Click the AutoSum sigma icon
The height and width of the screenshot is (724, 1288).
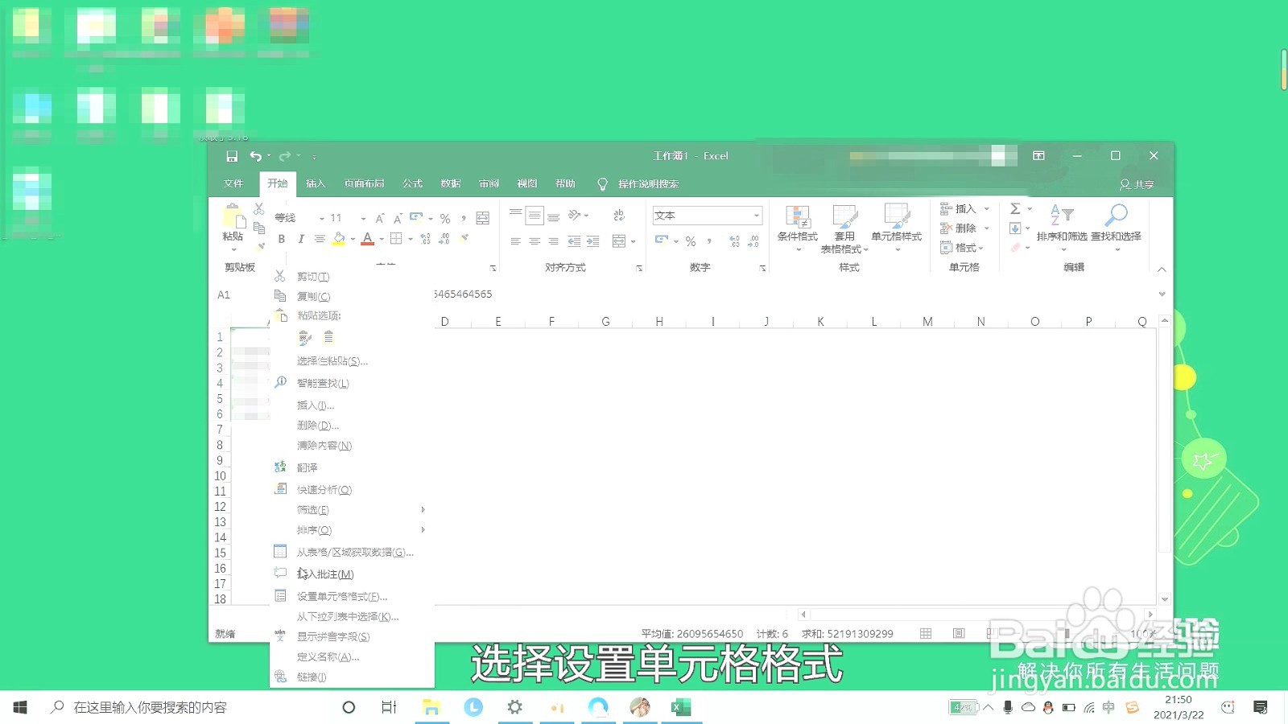tap(1016, 208)
